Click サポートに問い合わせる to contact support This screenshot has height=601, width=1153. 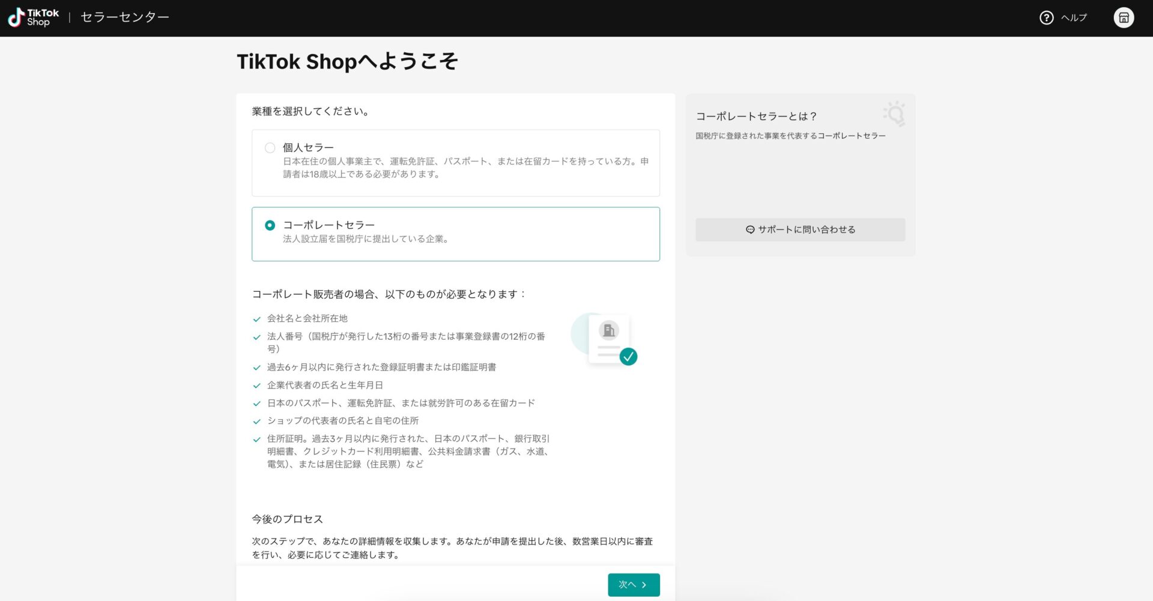tap(800, 229)
